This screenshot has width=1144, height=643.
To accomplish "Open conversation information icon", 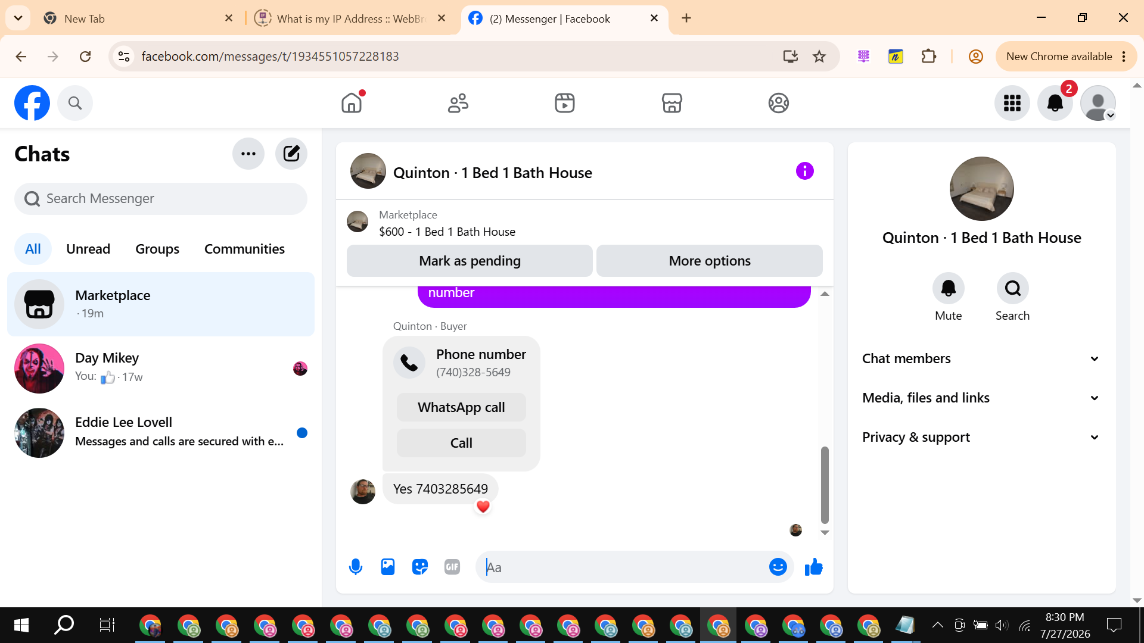I will (804, 171).
